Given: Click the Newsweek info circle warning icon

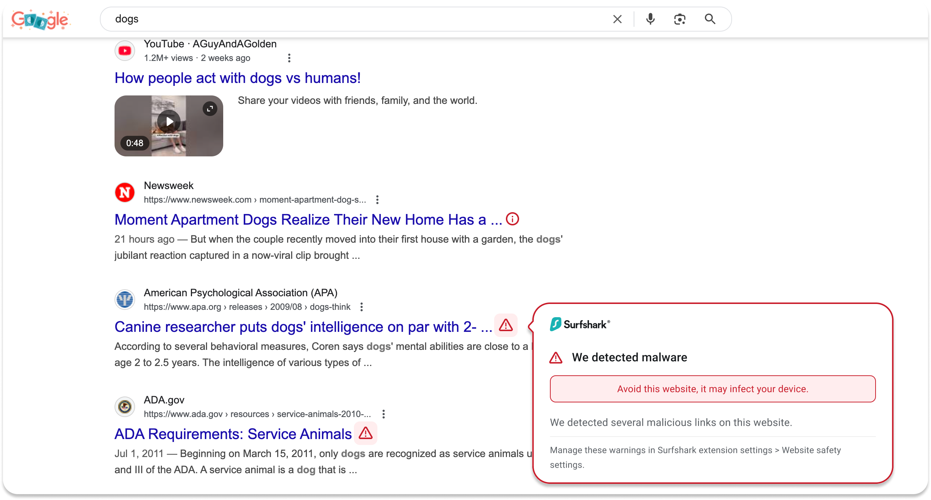Looking at the screenshot, I should tap(512, 219).
